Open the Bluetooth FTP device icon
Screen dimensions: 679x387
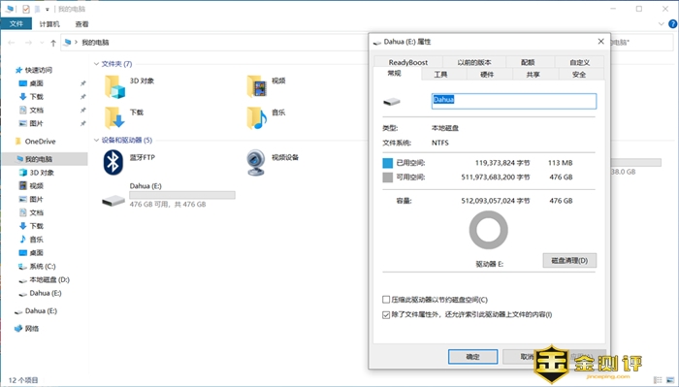tap(113, 162)
